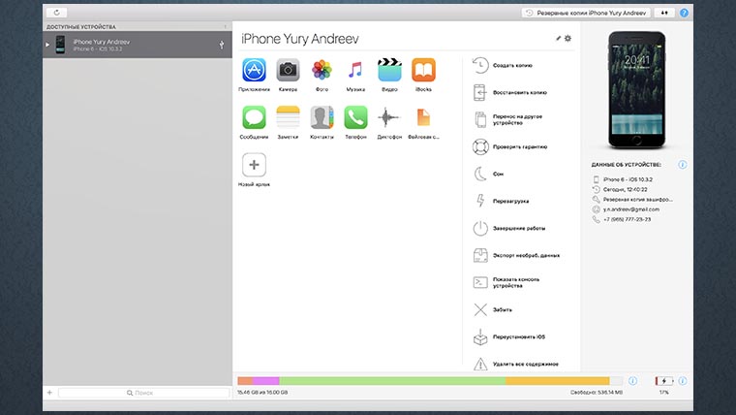Click the yellow segment of storage bar

(x=557, y=381)
